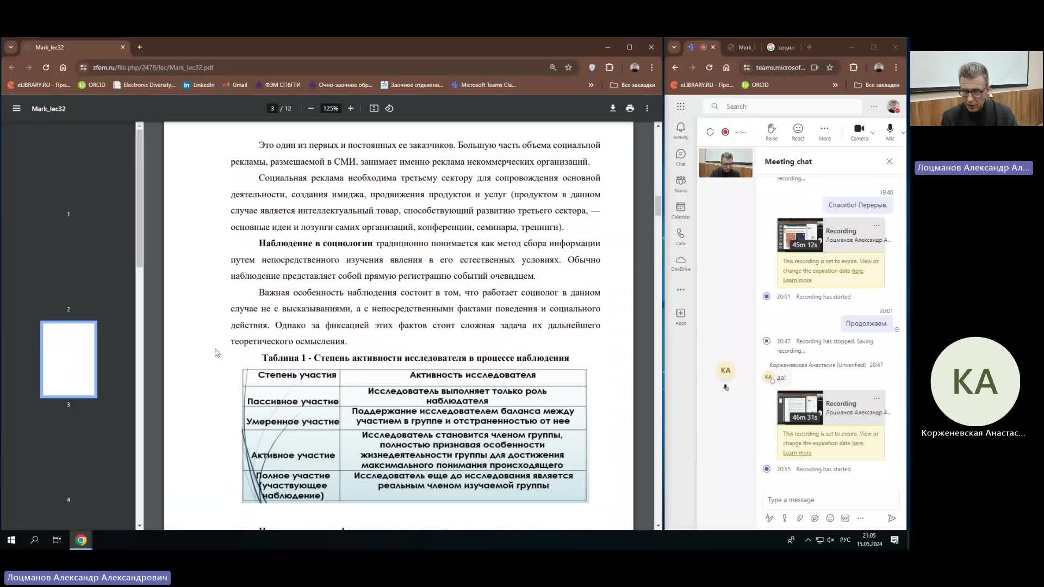The height and width of the screenshot is (587, 1044).
Task: Open the more apps ellipsis in Teams sidebar
Action: pos(681,290)
